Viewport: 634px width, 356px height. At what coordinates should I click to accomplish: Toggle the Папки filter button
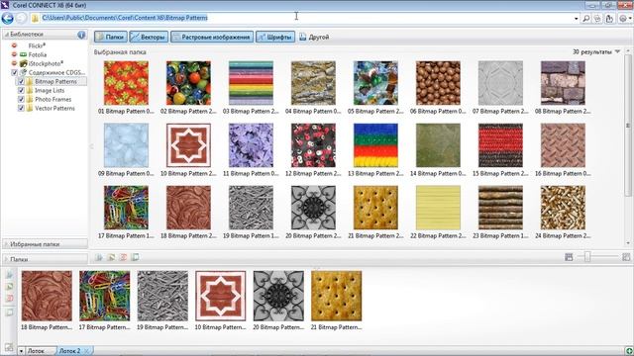pos(111,38)
